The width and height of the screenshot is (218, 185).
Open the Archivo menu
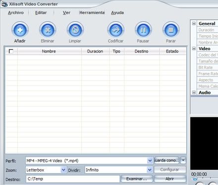tap(16, 12)
